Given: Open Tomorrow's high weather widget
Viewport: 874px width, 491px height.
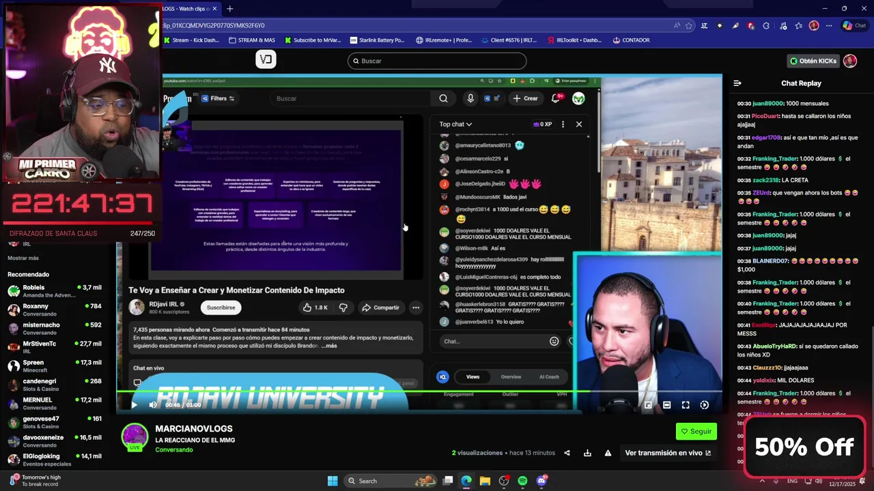Looking at the screenshot, I should (x=36, y=481).
